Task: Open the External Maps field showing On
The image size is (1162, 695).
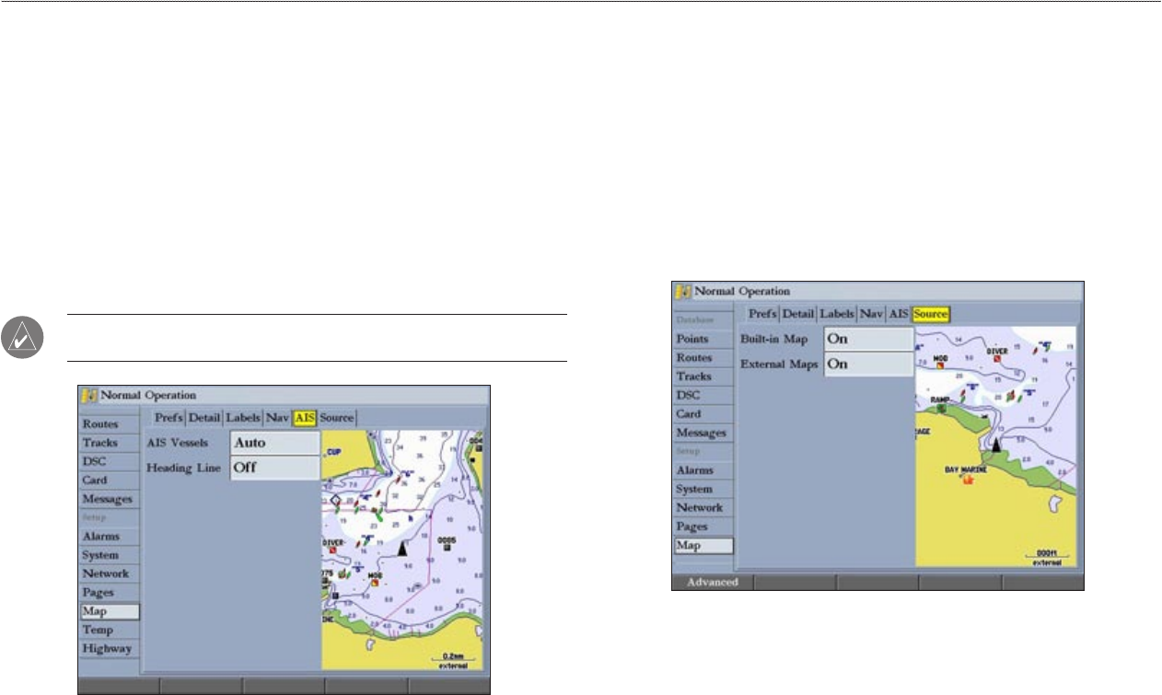Action: coord(868,365)
